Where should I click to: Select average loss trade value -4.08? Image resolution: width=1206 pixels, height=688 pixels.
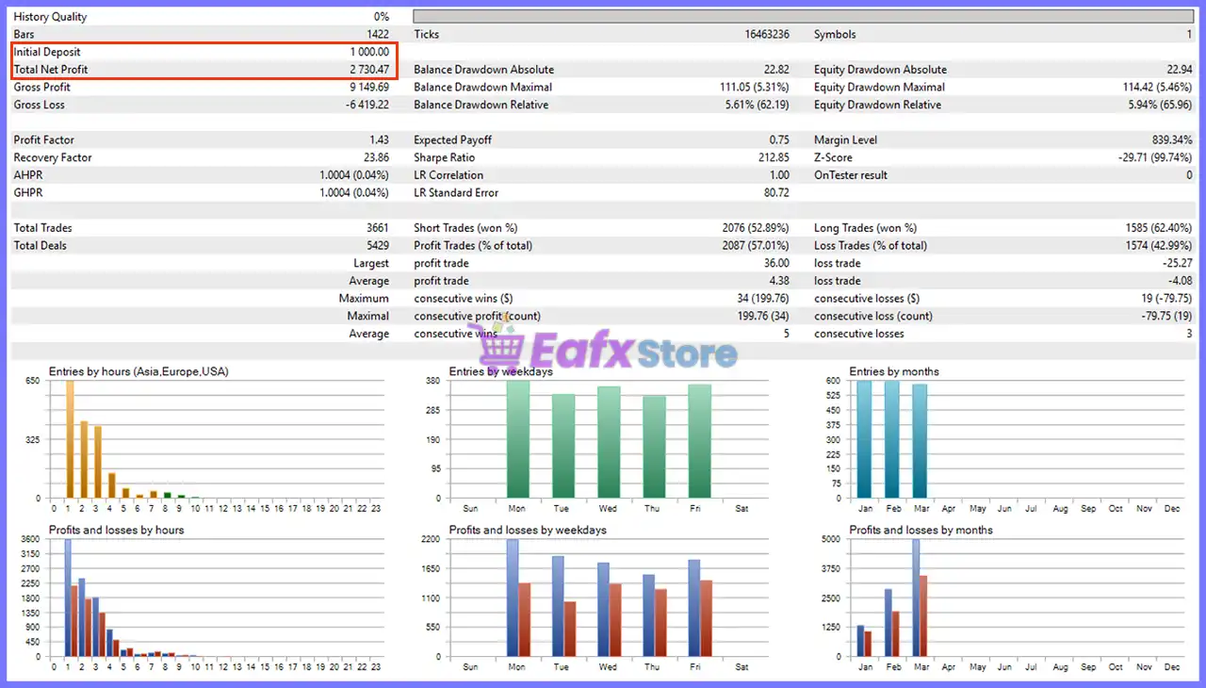pos(1181,281)
